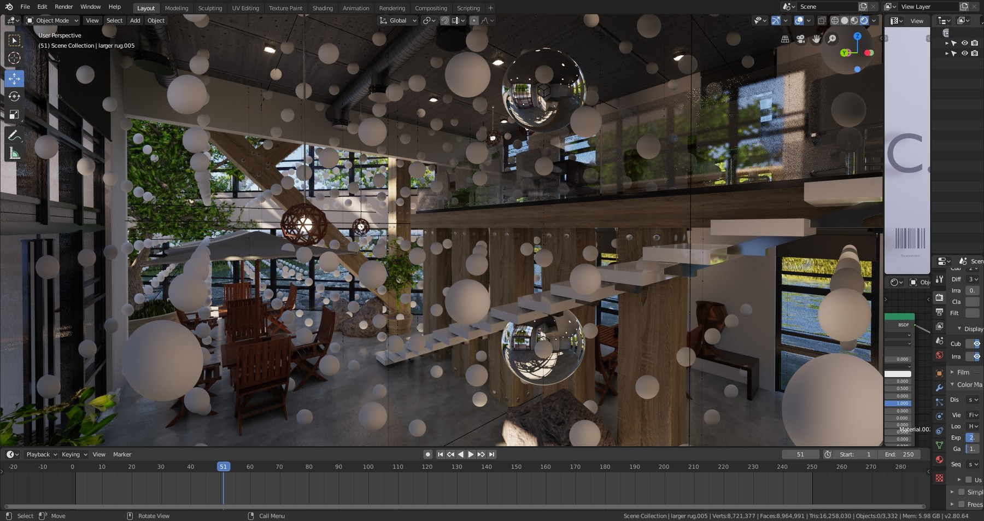
Task: Switch to solid viewport shading
Action: (845, 21)
